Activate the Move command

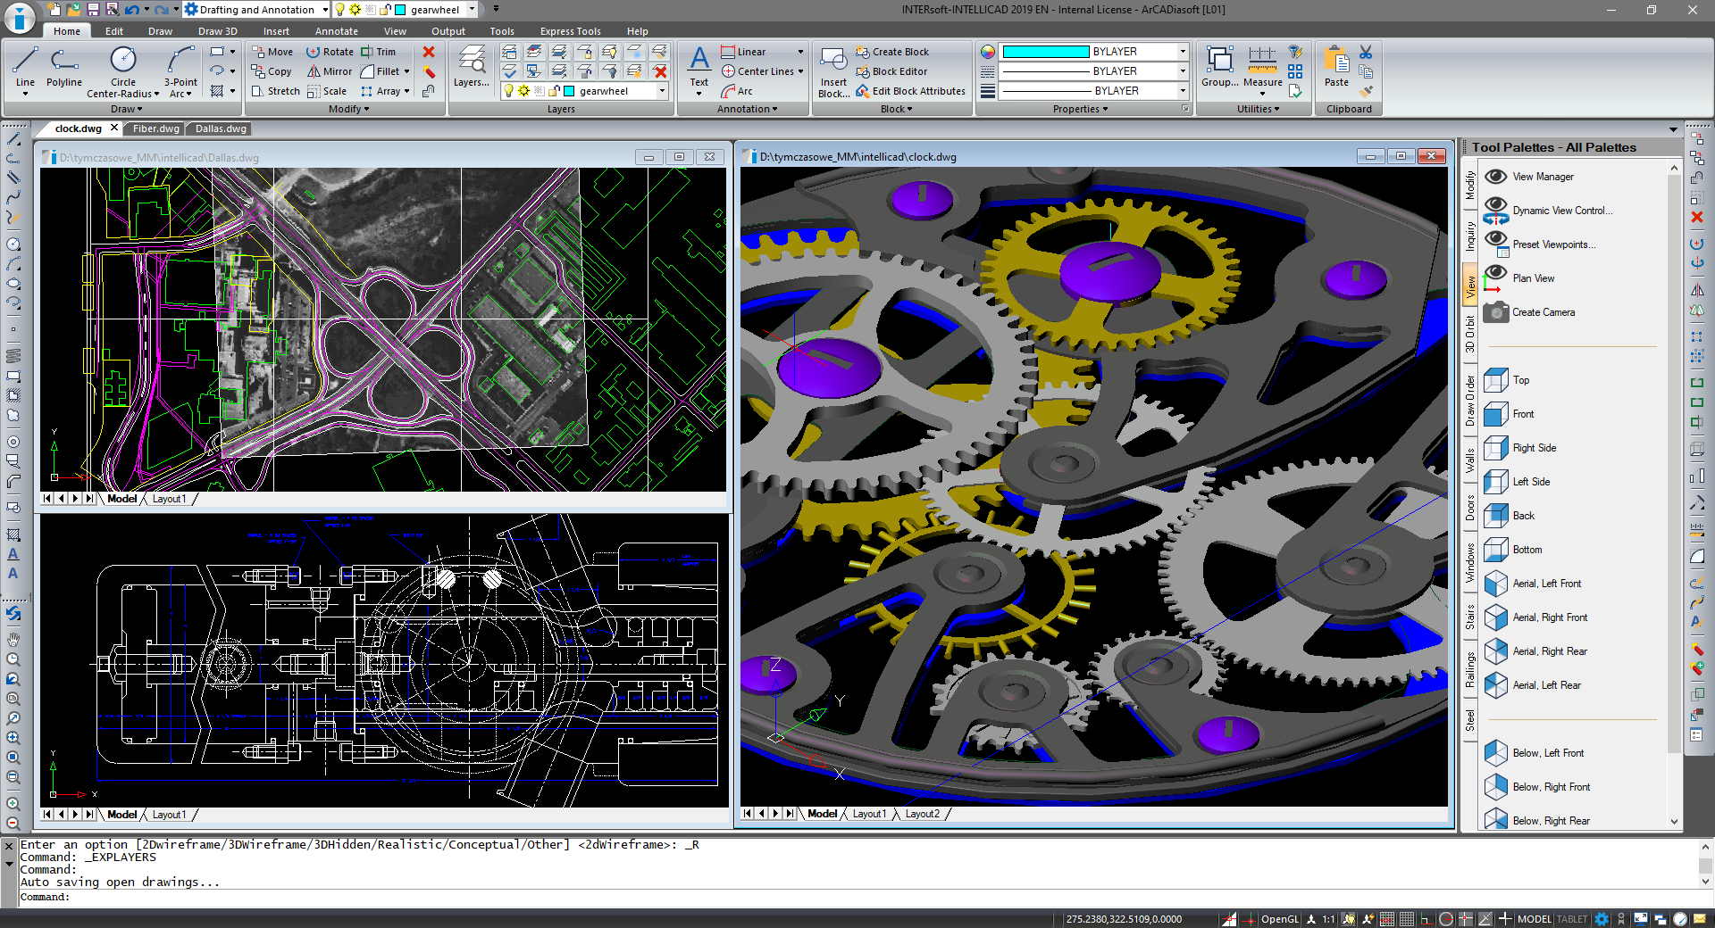[x=272, y=52]
